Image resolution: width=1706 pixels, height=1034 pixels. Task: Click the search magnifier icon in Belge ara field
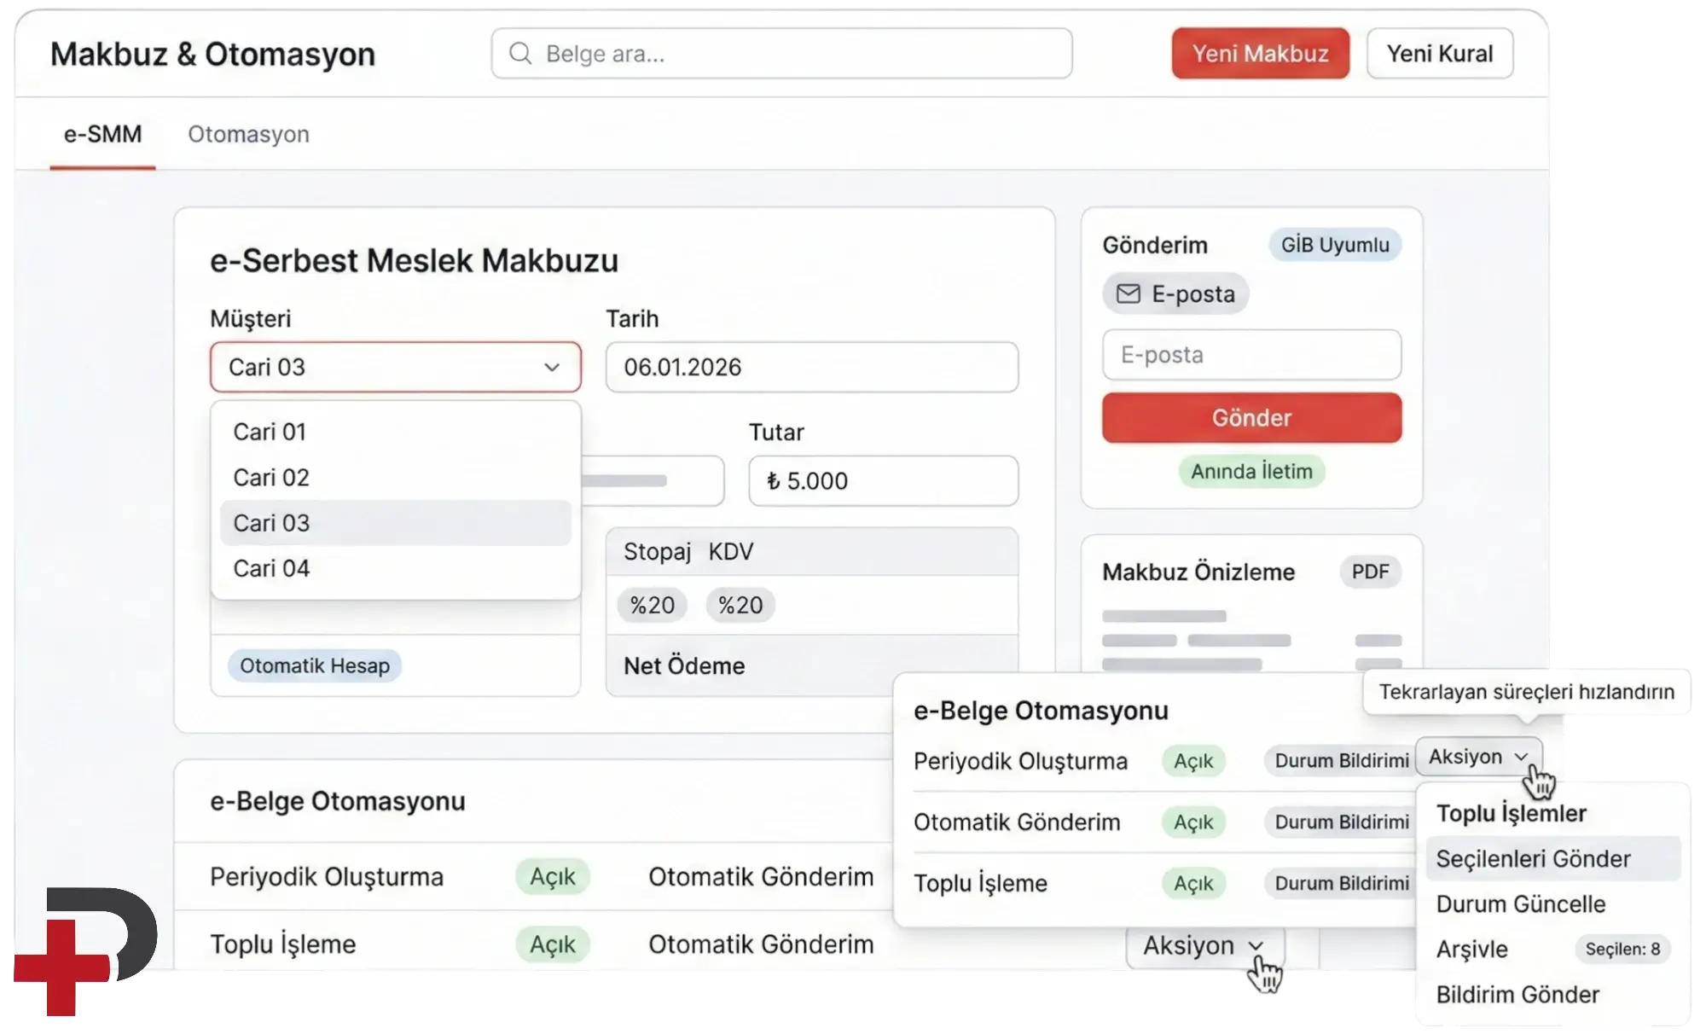pos(520,53)
